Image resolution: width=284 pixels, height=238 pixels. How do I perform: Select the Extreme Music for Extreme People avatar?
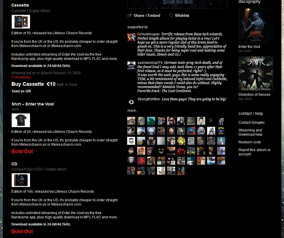191,141
